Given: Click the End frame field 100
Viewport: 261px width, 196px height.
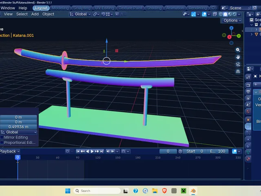Looking at the screenshot, I should click(x=217, y=151).
